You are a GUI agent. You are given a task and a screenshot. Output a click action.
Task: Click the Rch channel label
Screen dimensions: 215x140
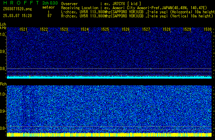coord(3,84)
